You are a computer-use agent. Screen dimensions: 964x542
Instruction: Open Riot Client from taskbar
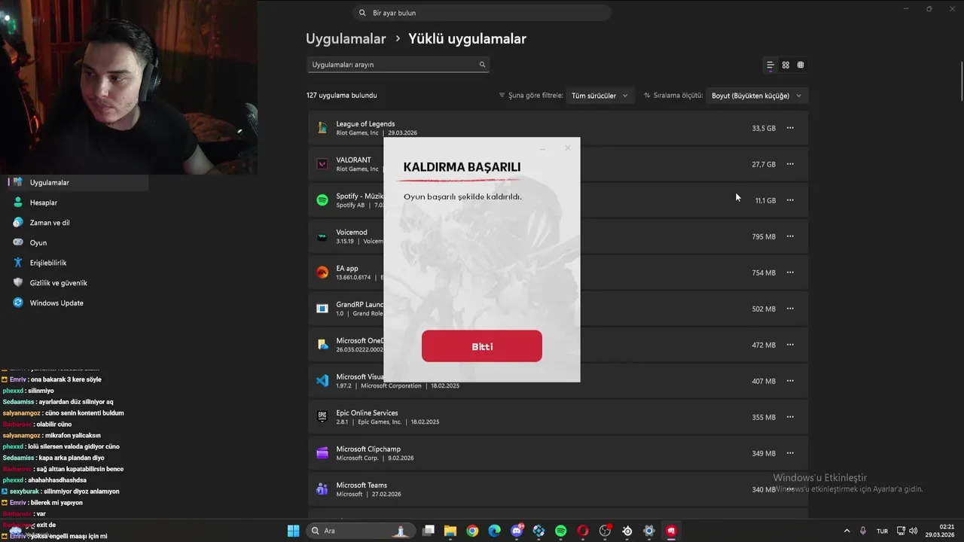[x=671, y=531]
